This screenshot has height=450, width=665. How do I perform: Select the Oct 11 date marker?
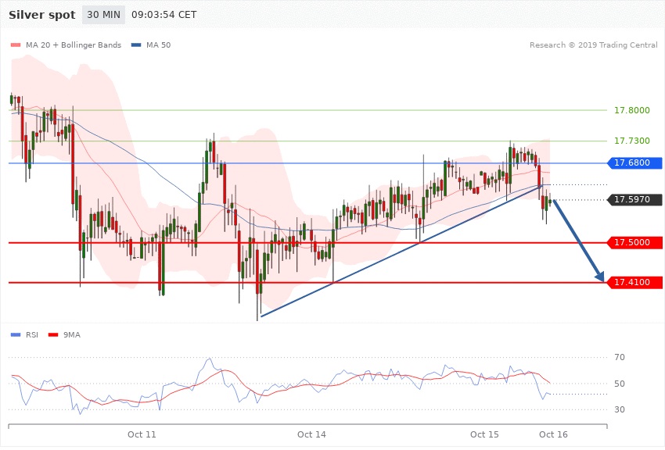(x=142, y=434)
